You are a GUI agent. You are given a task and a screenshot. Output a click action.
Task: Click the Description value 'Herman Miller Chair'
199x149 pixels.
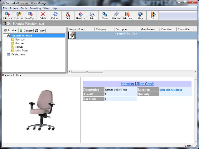116,90
